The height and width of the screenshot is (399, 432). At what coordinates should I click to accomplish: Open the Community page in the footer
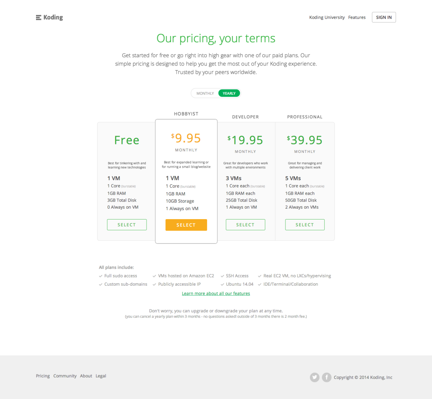point(65,376)
